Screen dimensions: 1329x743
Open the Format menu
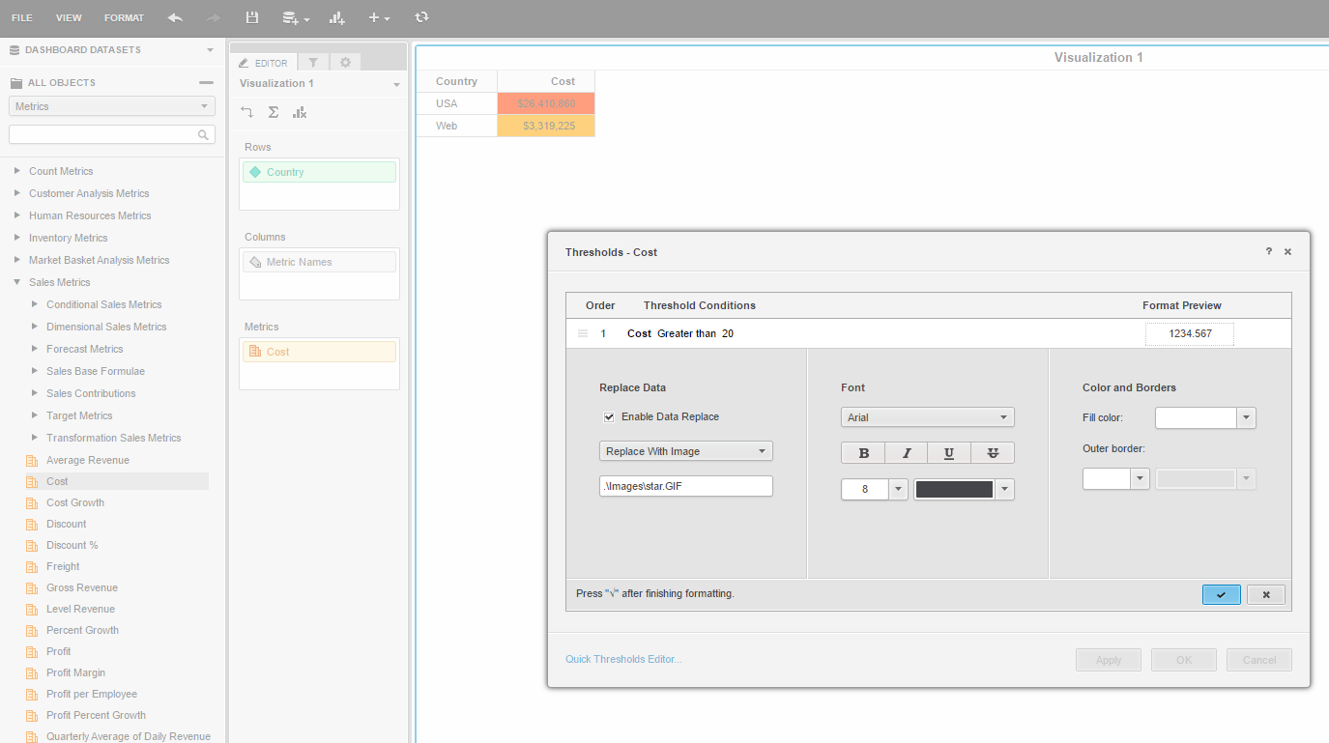pyautogui.click(x=124, y=17)
